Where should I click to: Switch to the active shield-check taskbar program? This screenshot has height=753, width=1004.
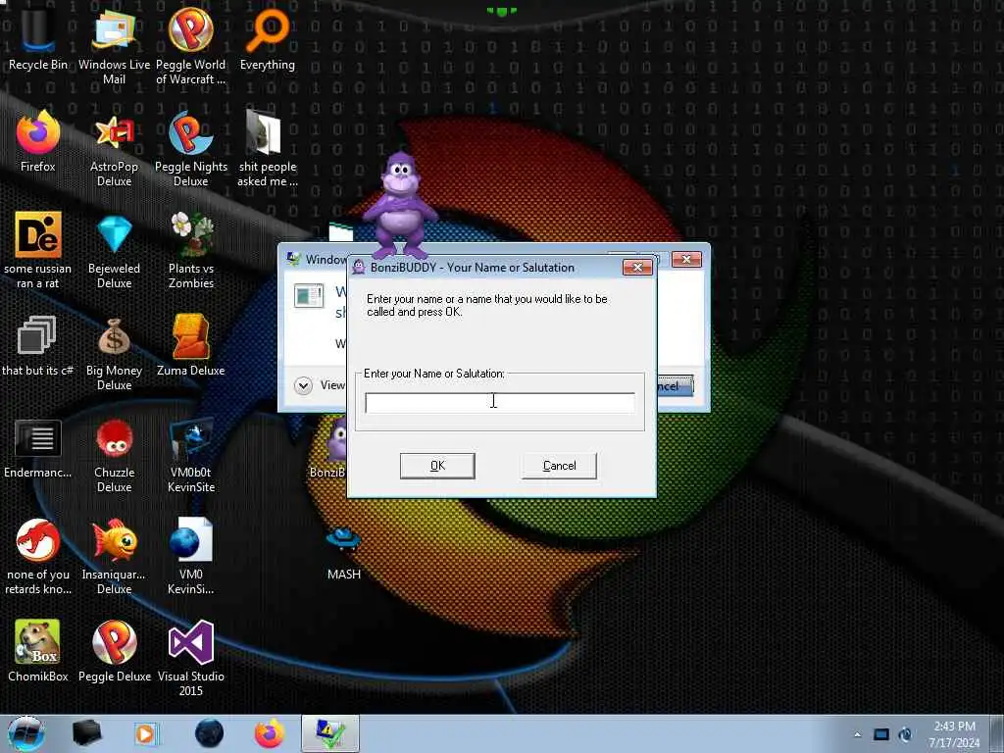tap(330, 733)
